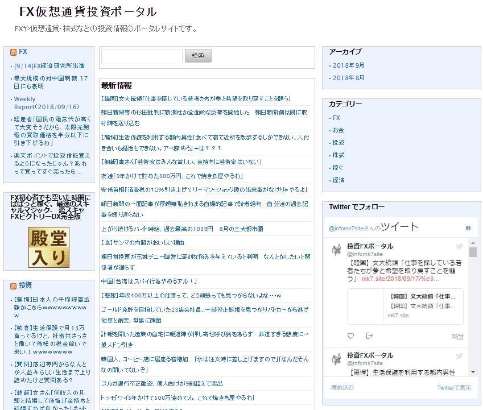The width and height of the screenshot is (483, 410).
Task: Click 投資FXポータル name on first tweet
Action: tap(370, 246)
